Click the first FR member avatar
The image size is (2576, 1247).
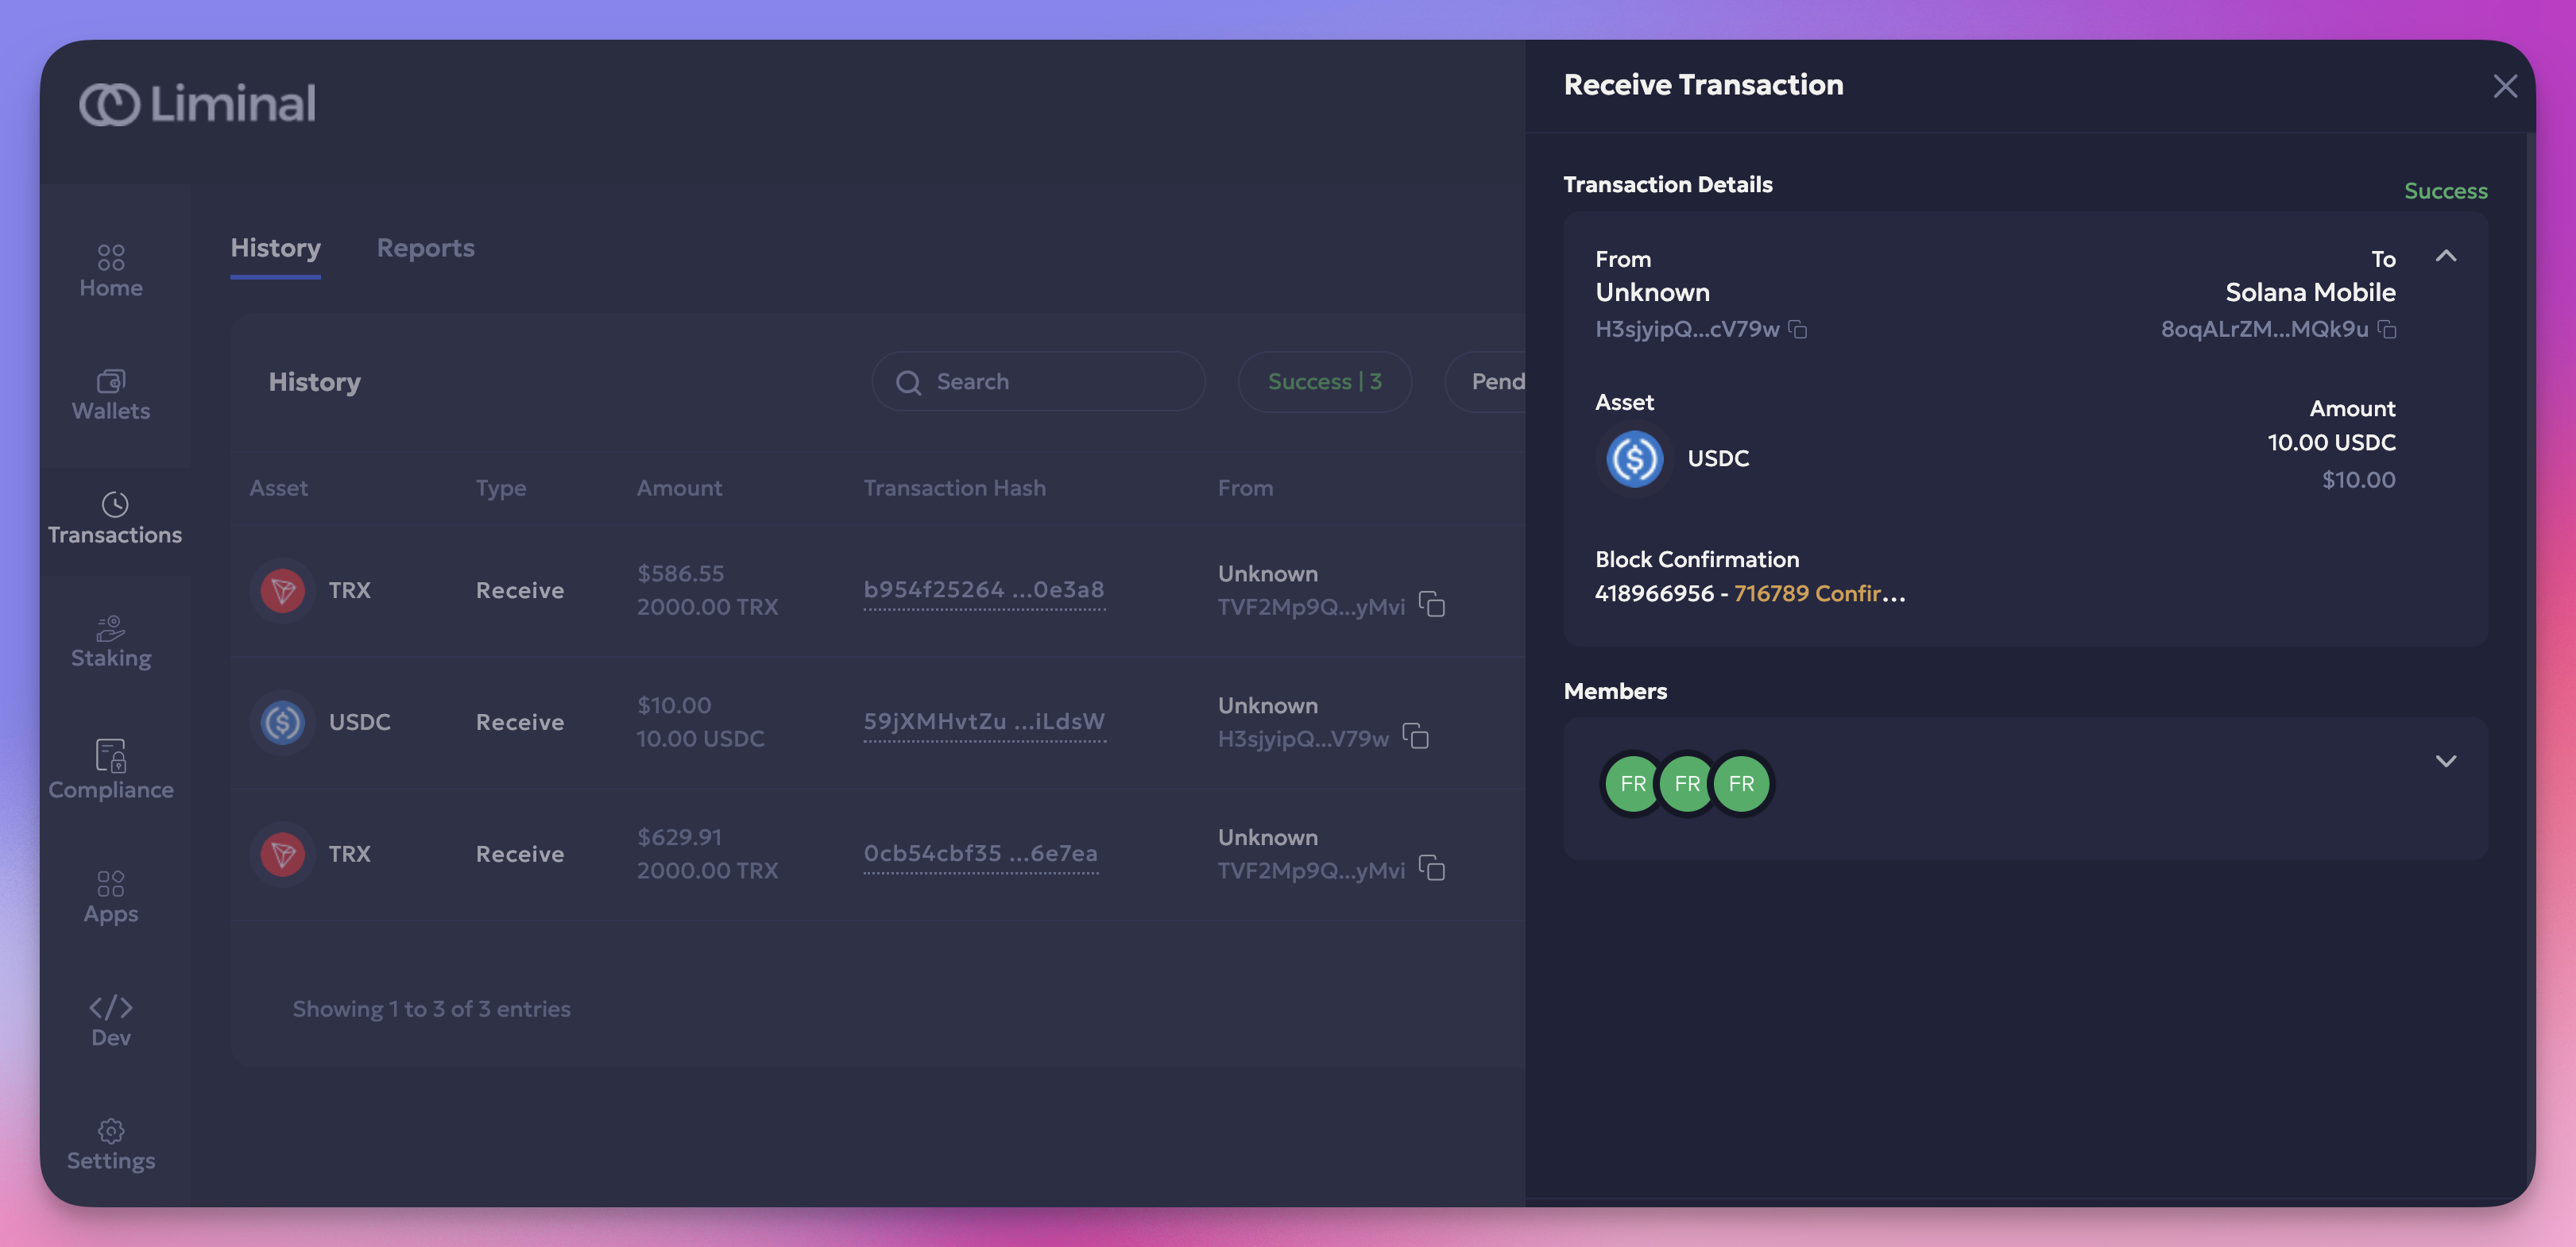1631,784
